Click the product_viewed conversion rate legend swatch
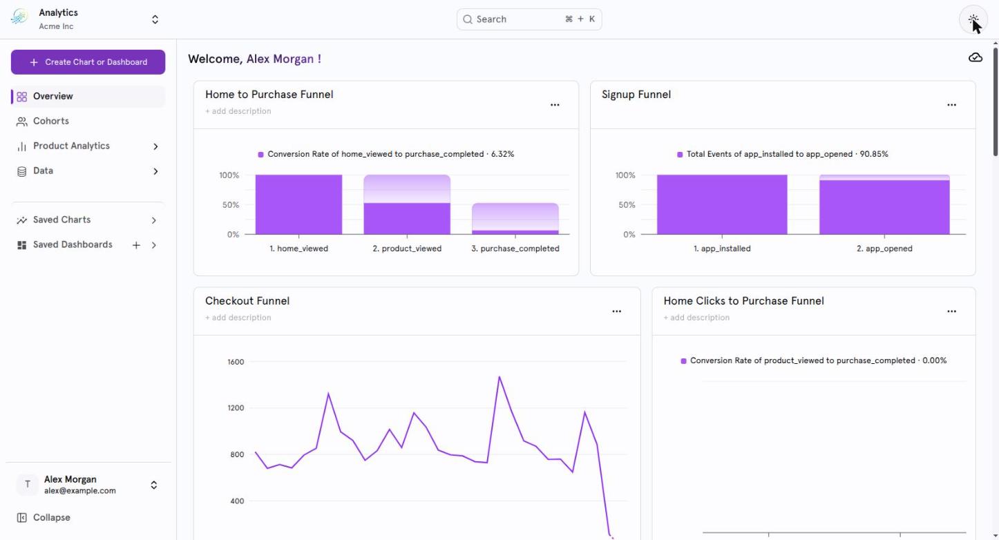The height and width of the screenshot is (540, 999). click(x=684, y=361)
